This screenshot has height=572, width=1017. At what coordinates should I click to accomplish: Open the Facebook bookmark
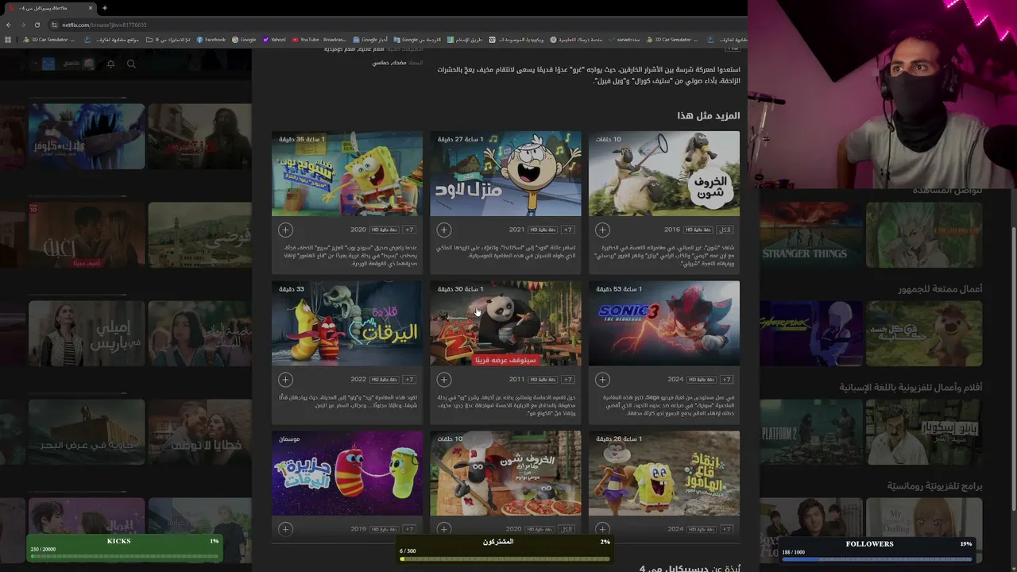211,40
